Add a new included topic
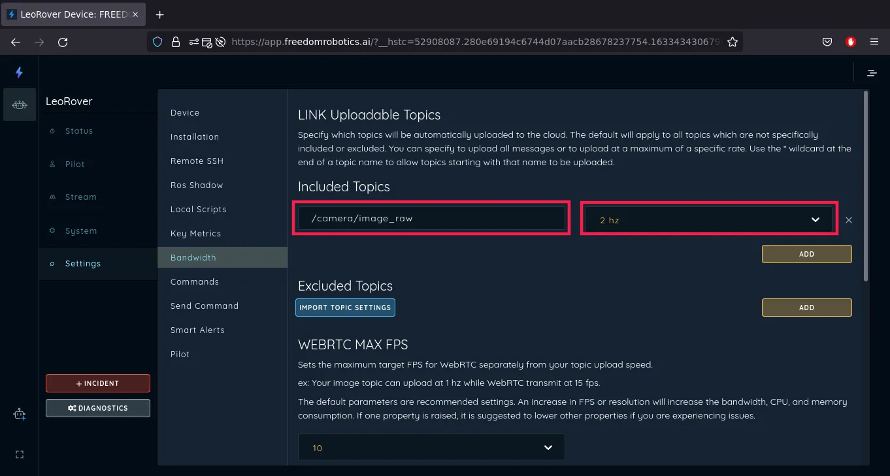 [806, 254]
